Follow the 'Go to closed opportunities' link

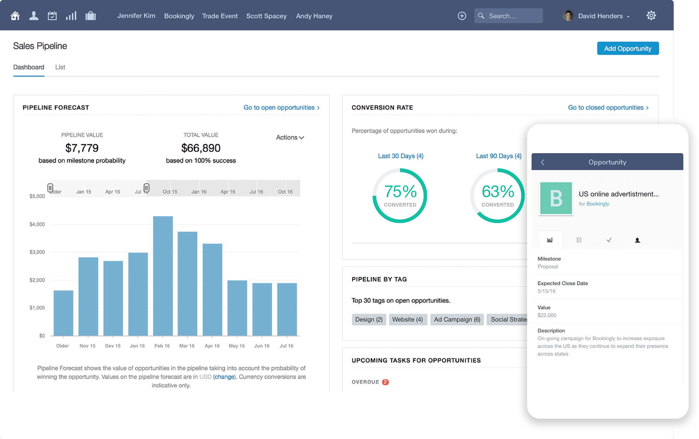tap(606, 107)
